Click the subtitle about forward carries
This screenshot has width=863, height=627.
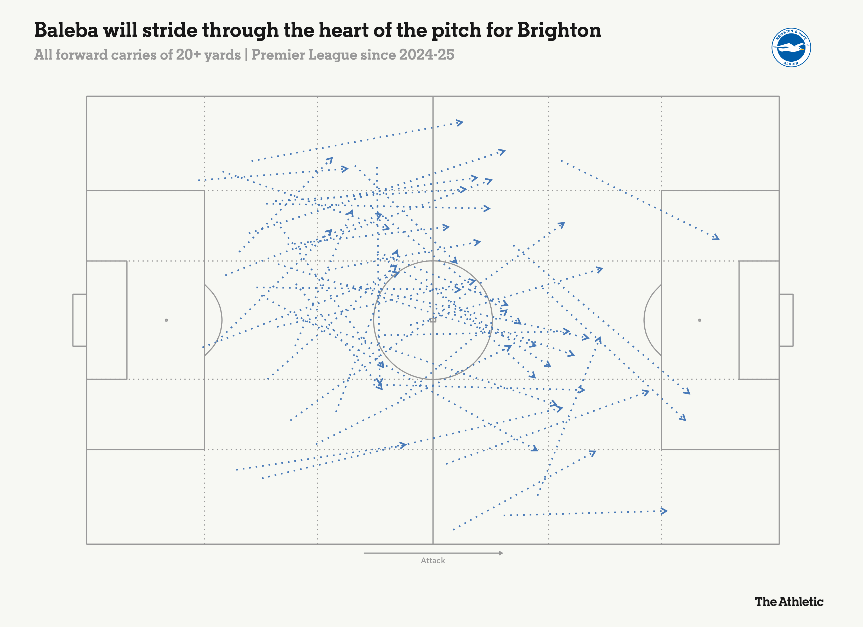tap(244, 55)
